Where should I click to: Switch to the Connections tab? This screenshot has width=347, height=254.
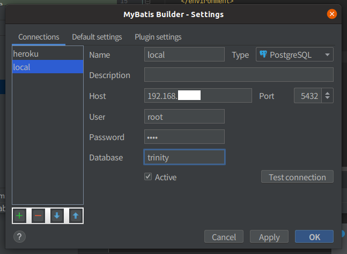pos(39,37)
